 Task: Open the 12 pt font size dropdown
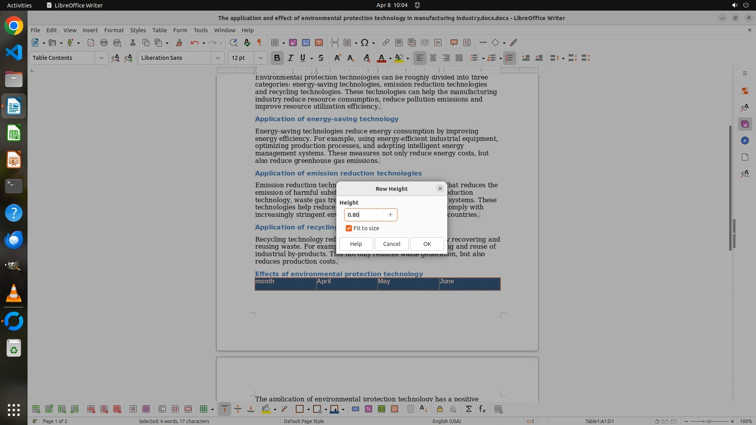pyautogui.click(x=260, y=58)
